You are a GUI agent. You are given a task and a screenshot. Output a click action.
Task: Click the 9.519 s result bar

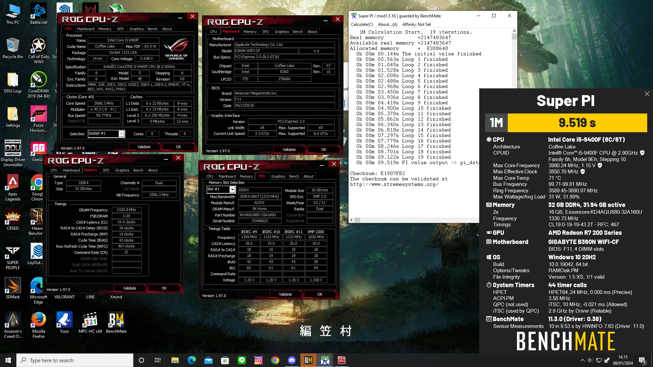pos(577,123)
